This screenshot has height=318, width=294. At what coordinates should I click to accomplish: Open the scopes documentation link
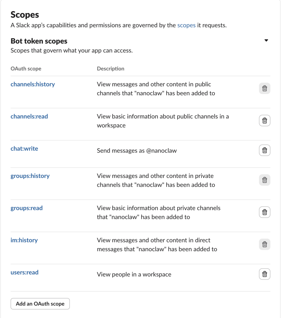click(x=186, y=25)
